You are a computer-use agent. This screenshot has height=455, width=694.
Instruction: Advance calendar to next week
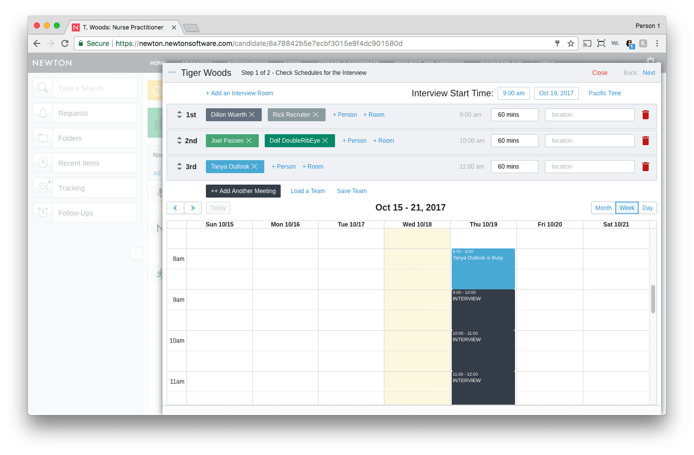point(192,208)
